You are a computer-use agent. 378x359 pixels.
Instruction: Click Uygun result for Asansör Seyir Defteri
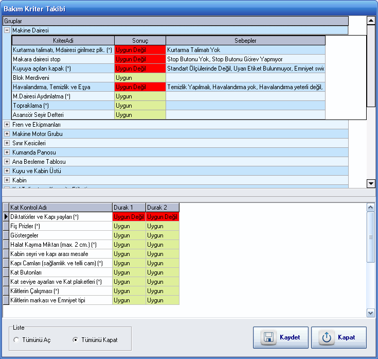click(x=140, y=115)
